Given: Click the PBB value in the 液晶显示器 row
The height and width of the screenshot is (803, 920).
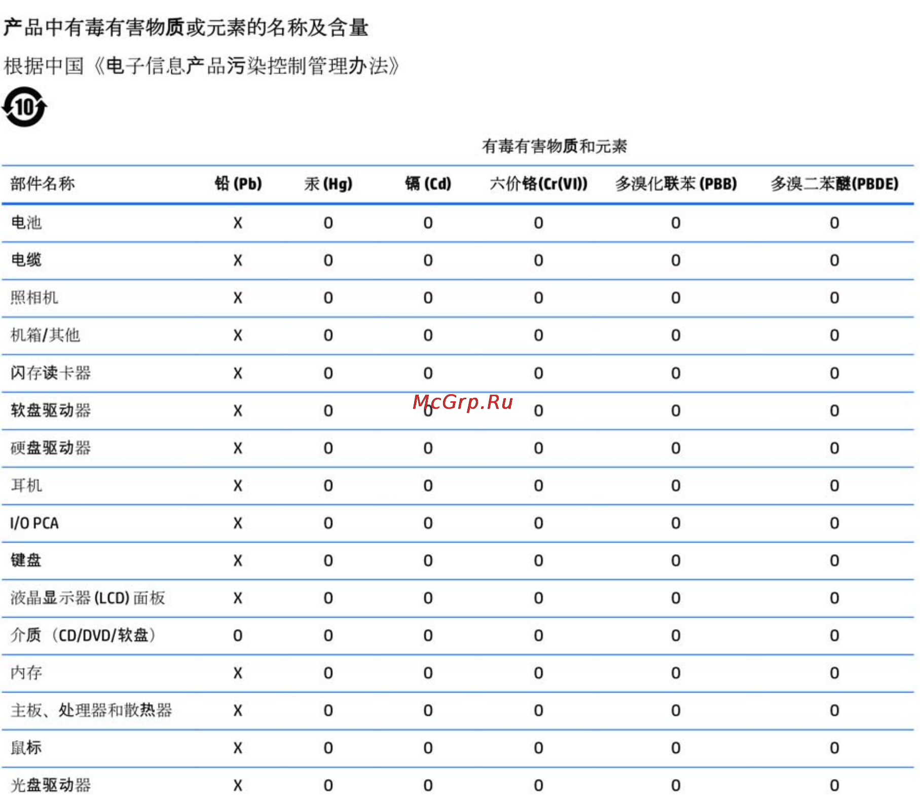Looking at the screenshot, I should [676, 598].
